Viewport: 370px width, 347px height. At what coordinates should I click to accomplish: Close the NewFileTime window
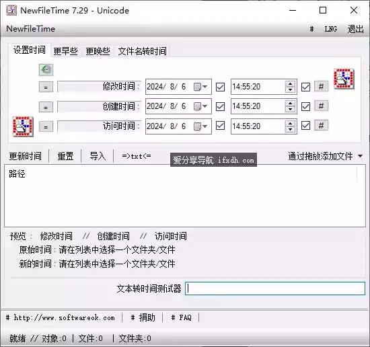(x=354, y=10)
